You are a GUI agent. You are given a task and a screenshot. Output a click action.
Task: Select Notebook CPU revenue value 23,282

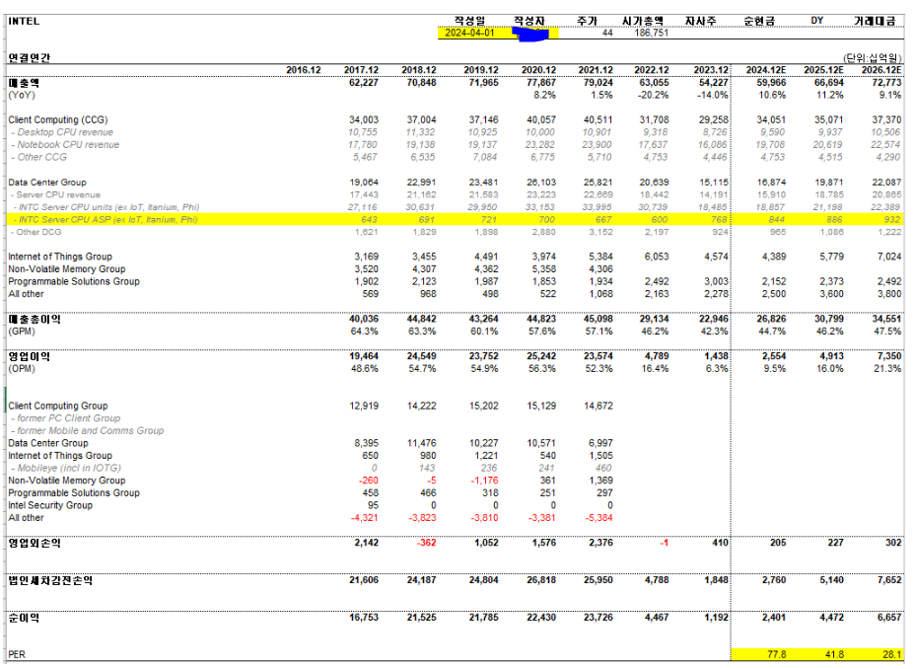coord(539,145)
